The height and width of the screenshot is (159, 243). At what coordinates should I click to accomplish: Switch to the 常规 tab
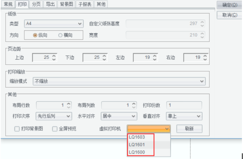pyautogui.click(x=9, y=4)
